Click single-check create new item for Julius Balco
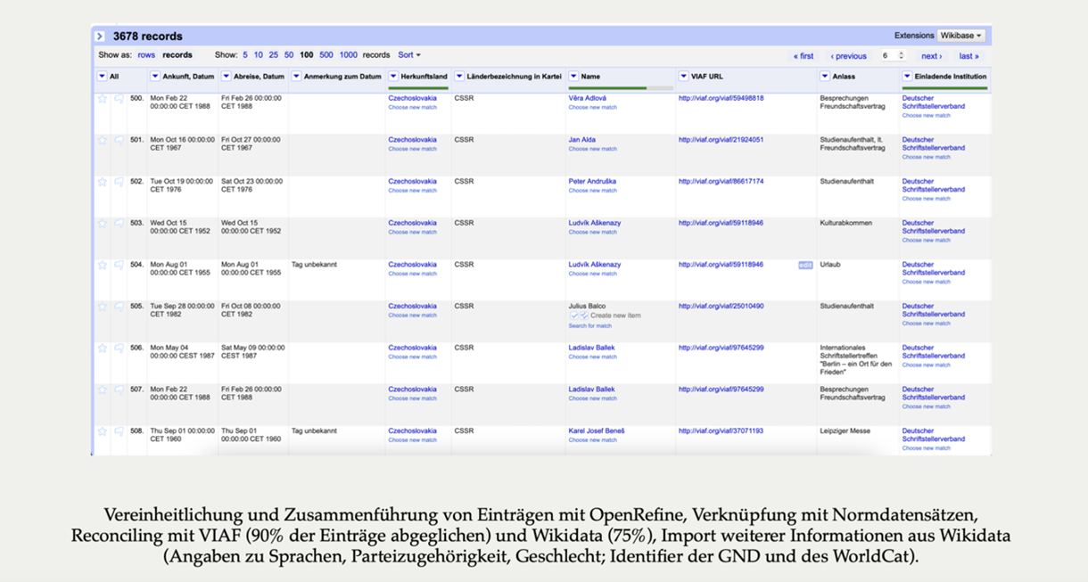1088x582 pixels. click(574, 316)
